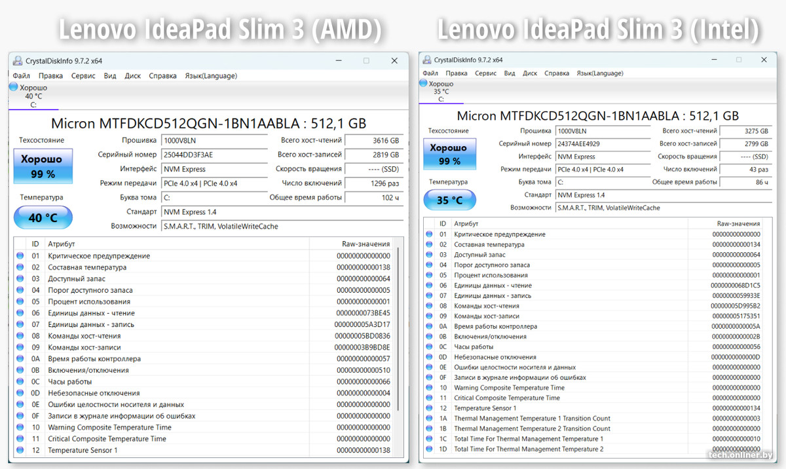Click indicator next to "Команды хост-записи"
The width and height of the screenshot is (786, 469).
click(x=20, y=347)
